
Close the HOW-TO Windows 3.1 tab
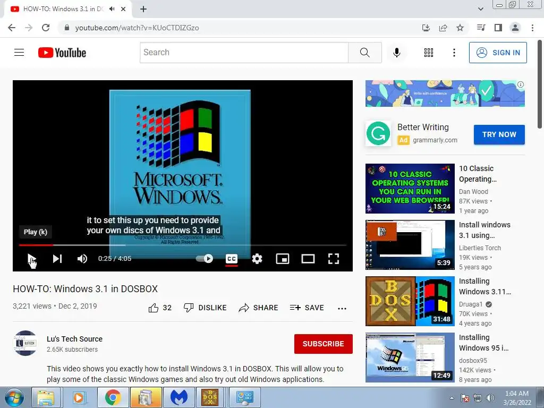tap(123, 9)
